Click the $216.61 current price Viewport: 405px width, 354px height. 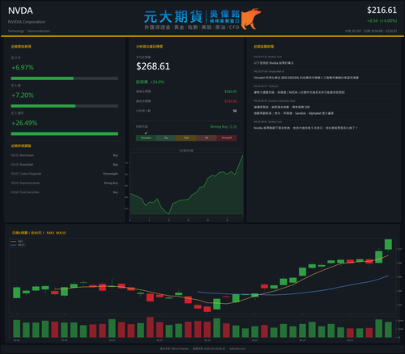click(x=382, y=11)
